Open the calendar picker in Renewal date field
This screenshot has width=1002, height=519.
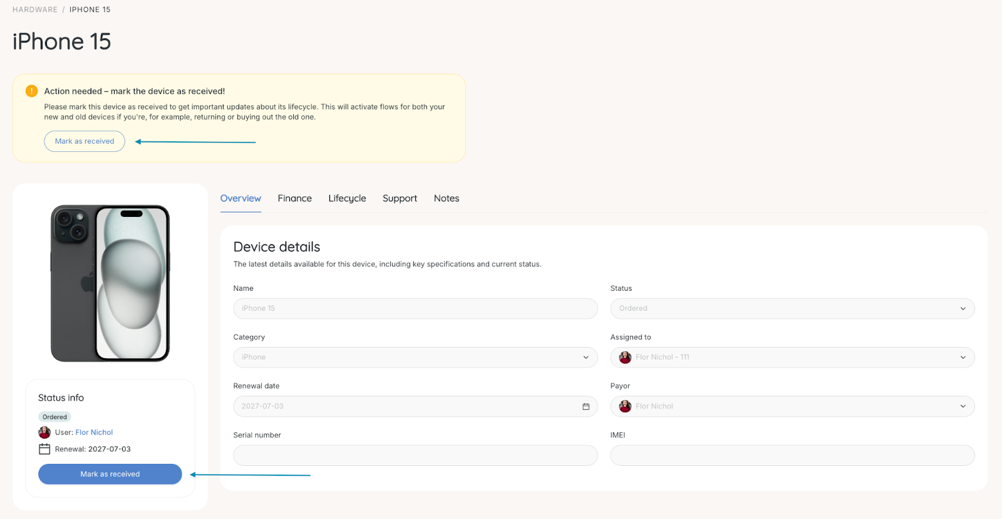[586, 406]
